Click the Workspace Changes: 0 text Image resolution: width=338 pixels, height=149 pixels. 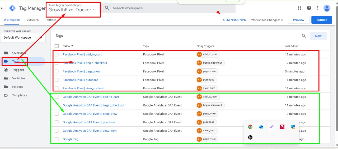pos(267,20)
